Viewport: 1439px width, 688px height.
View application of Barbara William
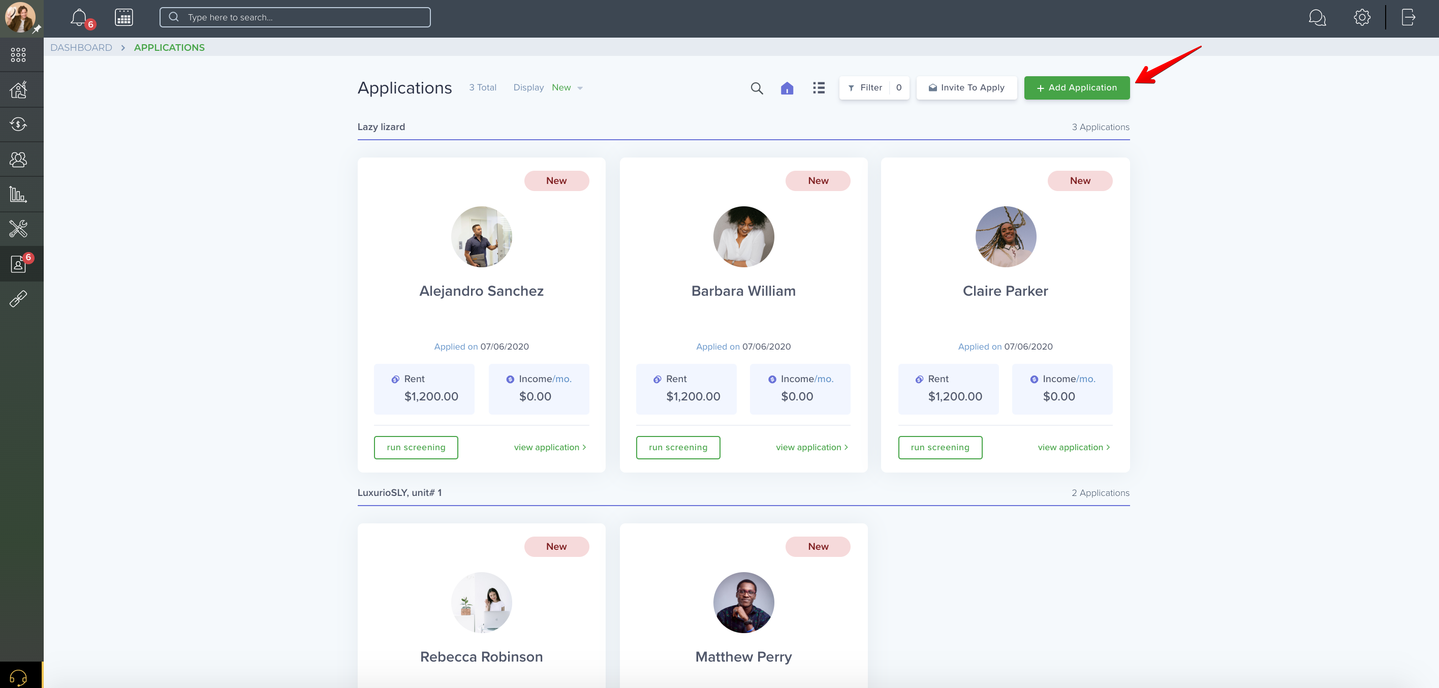[812, 447]
